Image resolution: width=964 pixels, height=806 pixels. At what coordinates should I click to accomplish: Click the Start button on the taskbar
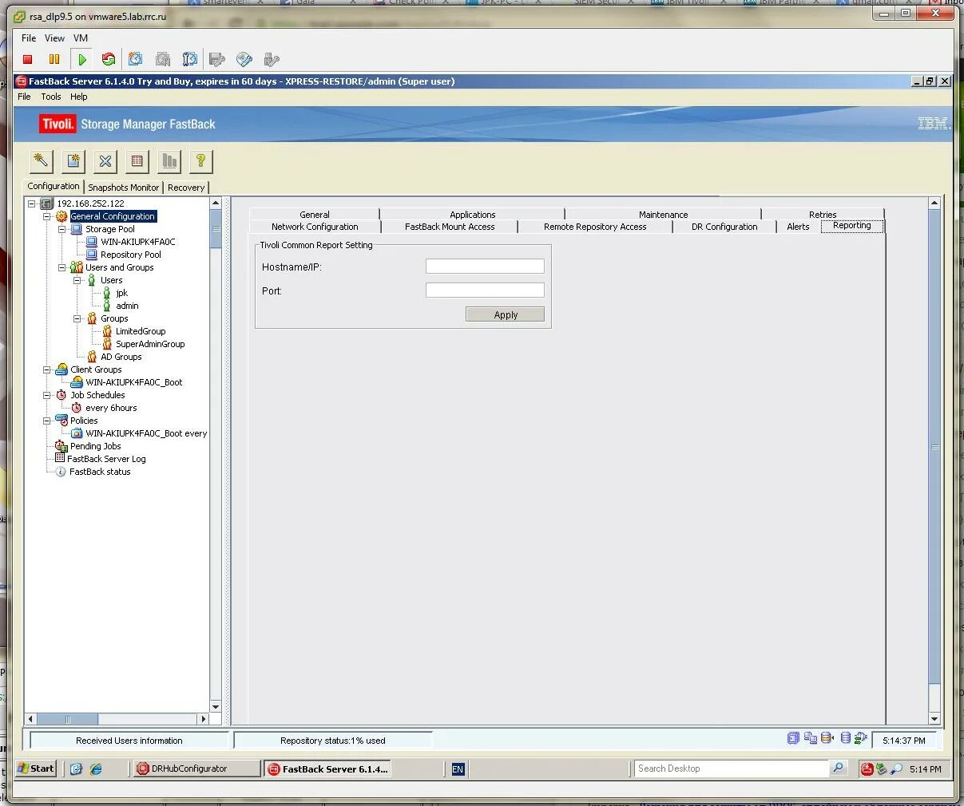click(35, 768)
